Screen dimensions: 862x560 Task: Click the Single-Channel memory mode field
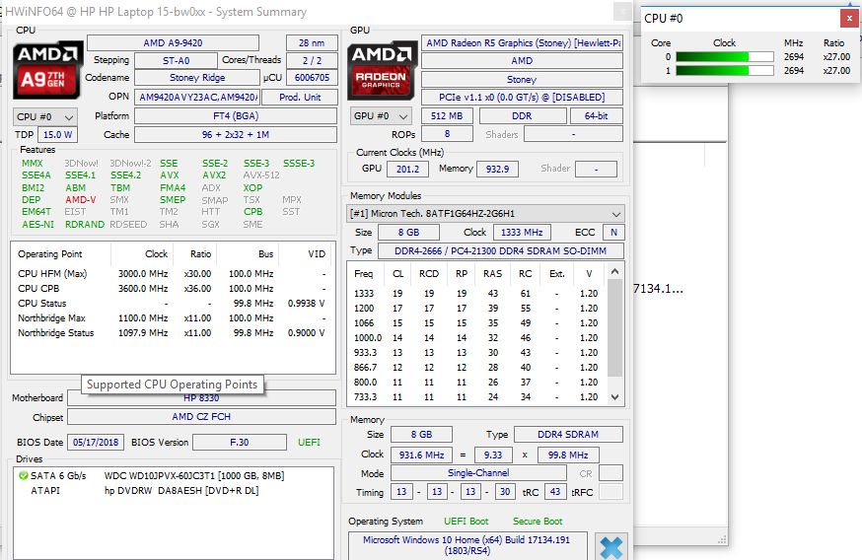point(478,473)
